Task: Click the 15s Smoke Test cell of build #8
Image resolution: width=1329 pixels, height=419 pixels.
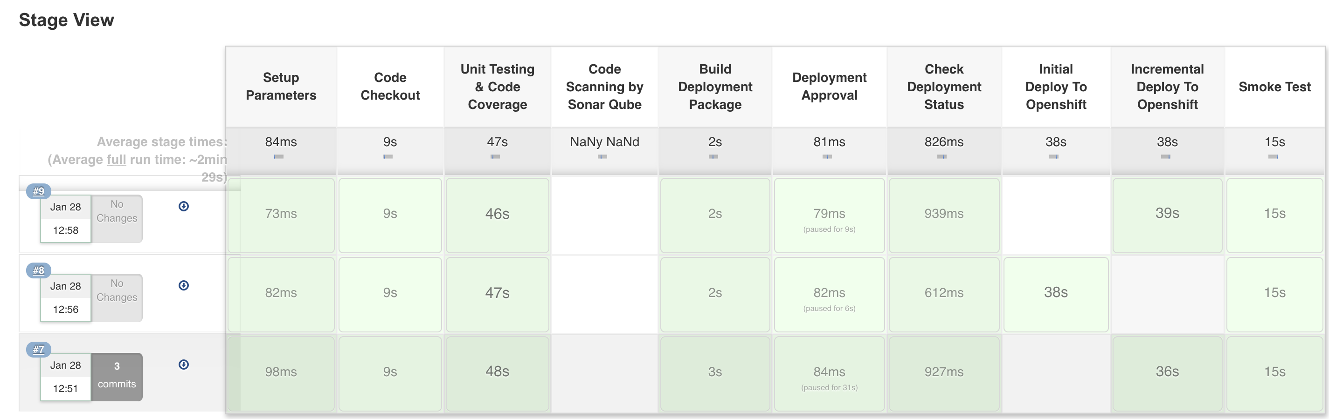Action: coord(1274,292)
